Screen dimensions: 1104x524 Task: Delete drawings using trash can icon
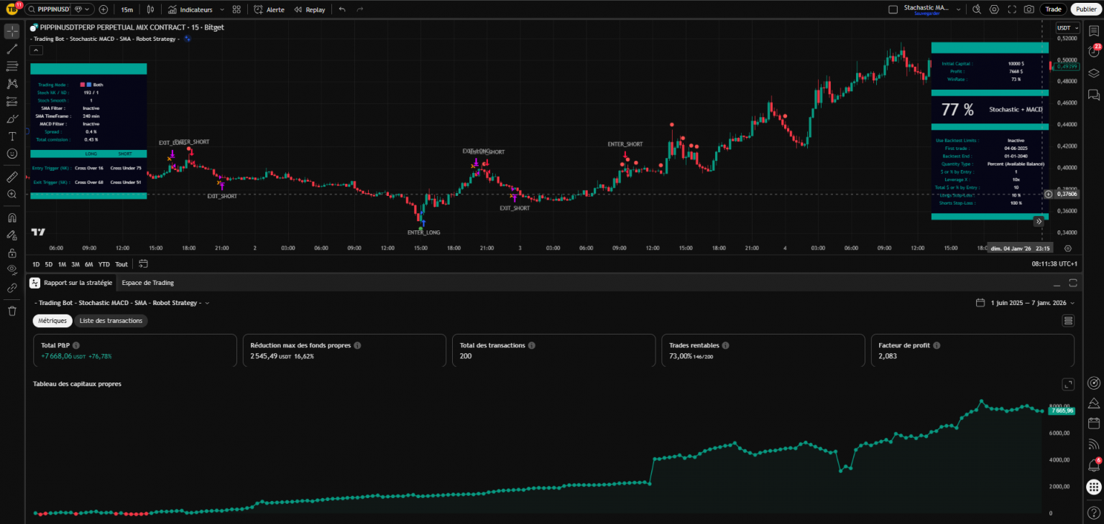[x=12, y=311]
